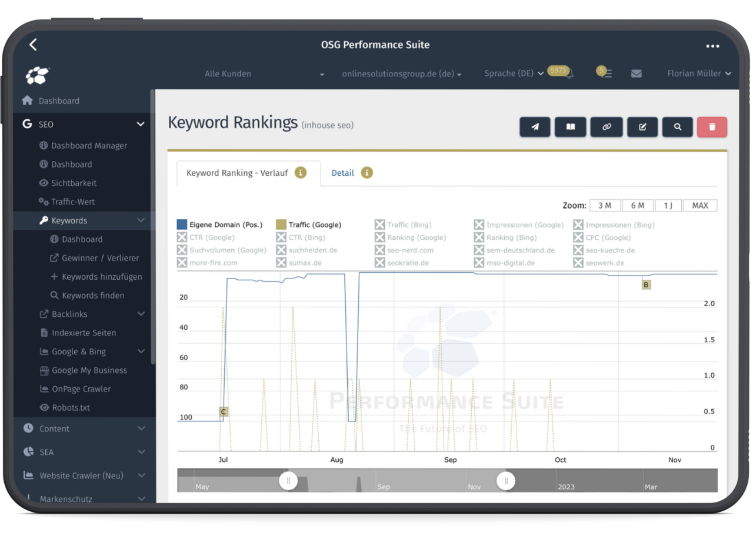Click the OSG logo icon
The width and height of the screenshot is (753, 543).
pos(38,75)
